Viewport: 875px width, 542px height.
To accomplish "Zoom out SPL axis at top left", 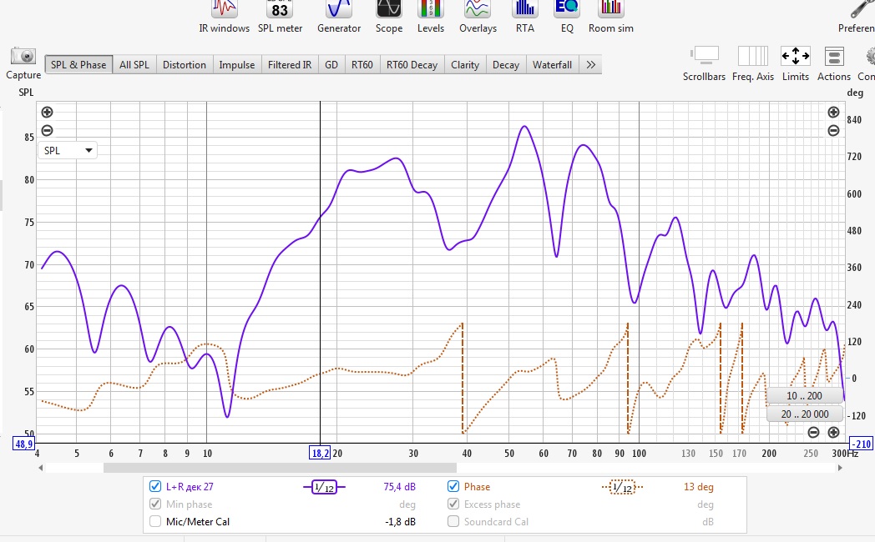I will 47,130.
